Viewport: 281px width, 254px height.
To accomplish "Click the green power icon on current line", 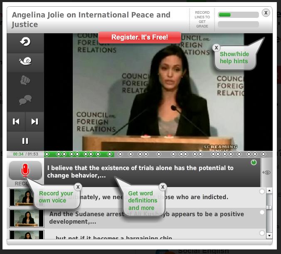I will [254, 163].
